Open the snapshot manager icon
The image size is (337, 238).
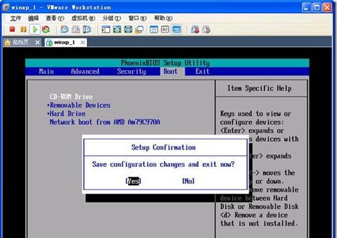(87, 29)
